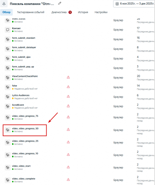
Task: Click warning triangle for video_video_complete
Action: (x=68, y=180)
